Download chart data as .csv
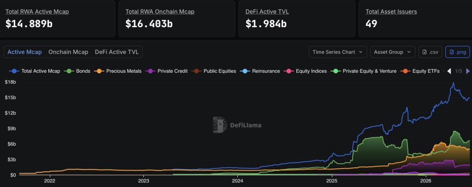This screenshot has height=187, width=472. click(x=431, y=52)
